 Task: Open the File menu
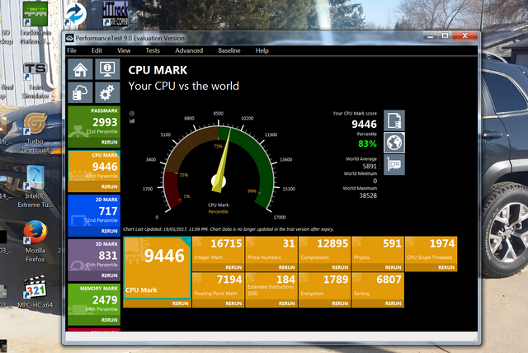[x=72, y=50]
